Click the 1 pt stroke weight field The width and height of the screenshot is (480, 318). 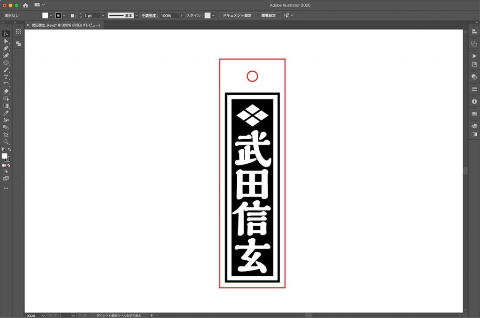point(91,15)
